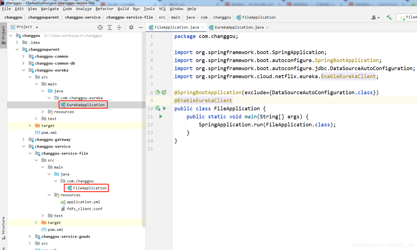Click FileApplication breadcrumb in navigation bar
Image resolution: width=417 pixels, height=250 pixels.
click(256, 17)
